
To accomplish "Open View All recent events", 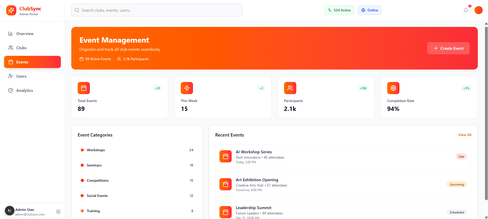I will tap(465, 135).
